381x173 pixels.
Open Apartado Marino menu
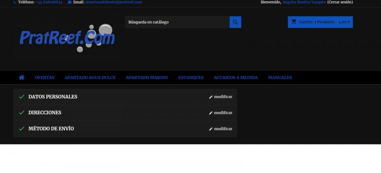147,78
